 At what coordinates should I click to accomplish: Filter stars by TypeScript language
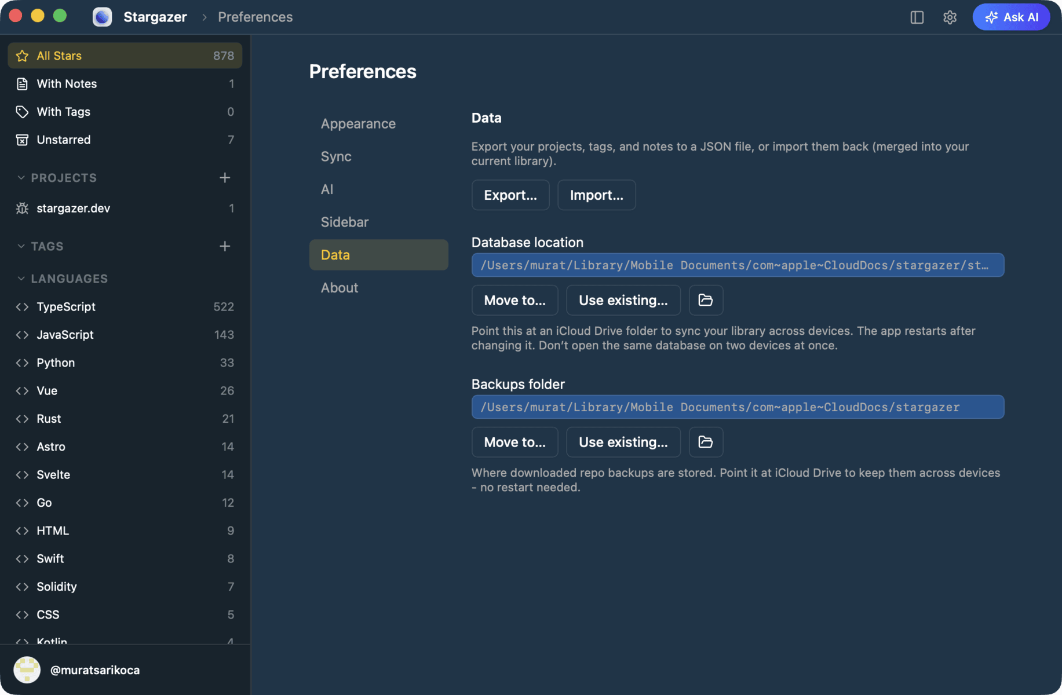coord(125,307)
